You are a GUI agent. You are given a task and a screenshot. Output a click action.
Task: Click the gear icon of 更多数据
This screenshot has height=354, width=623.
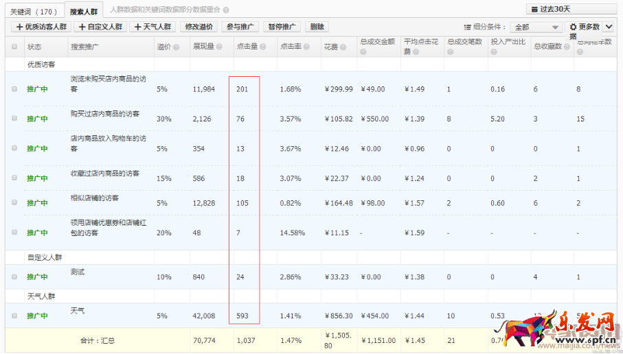point(573,27)
